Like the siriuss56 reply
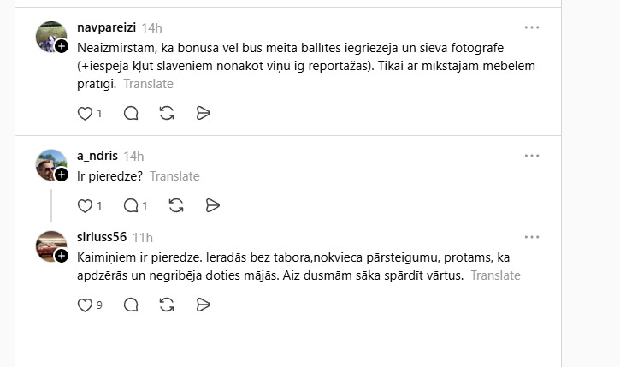The image size is (620, 367). [85, 305]
